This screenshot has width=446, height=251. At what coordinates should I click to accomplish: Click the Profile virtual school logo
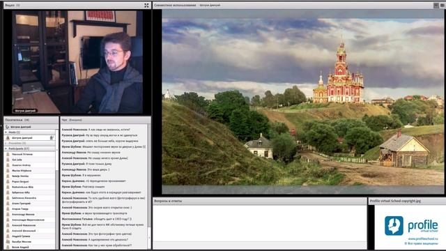click(x=411, y=226)
